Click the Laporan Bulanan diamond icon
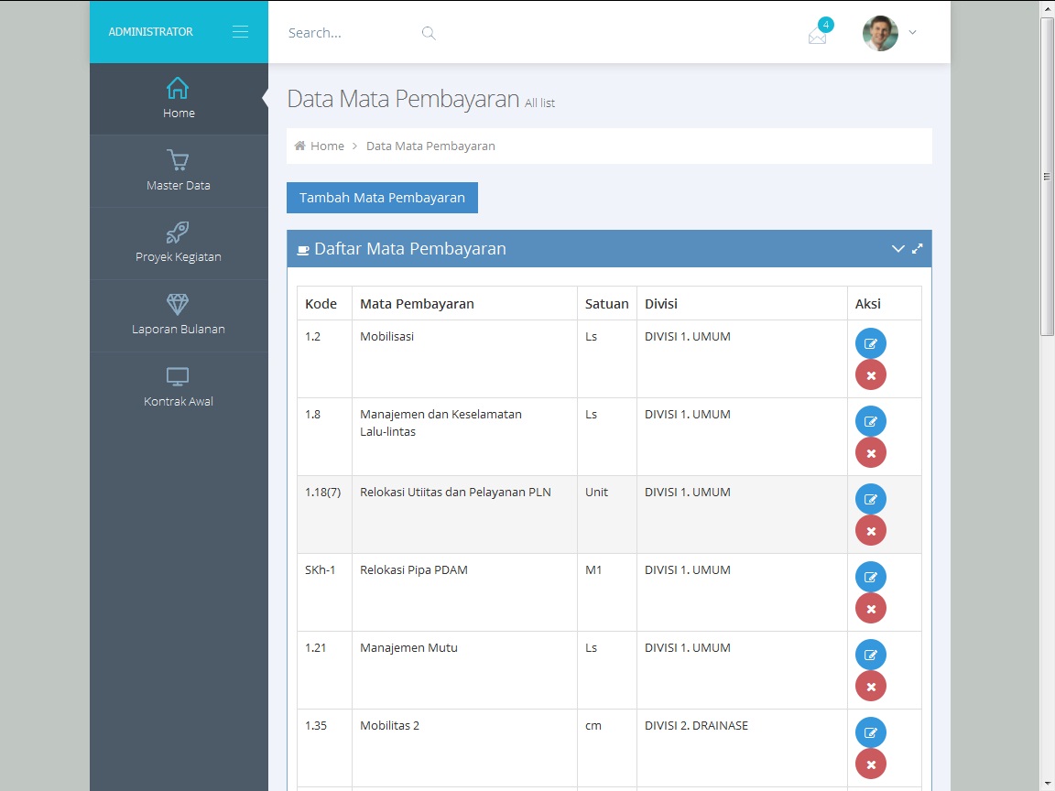The width and height of the screenshot is (1055, 791). [178, 304]
